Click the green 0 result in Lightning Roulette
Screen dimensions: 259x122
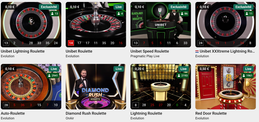point(177,105)
